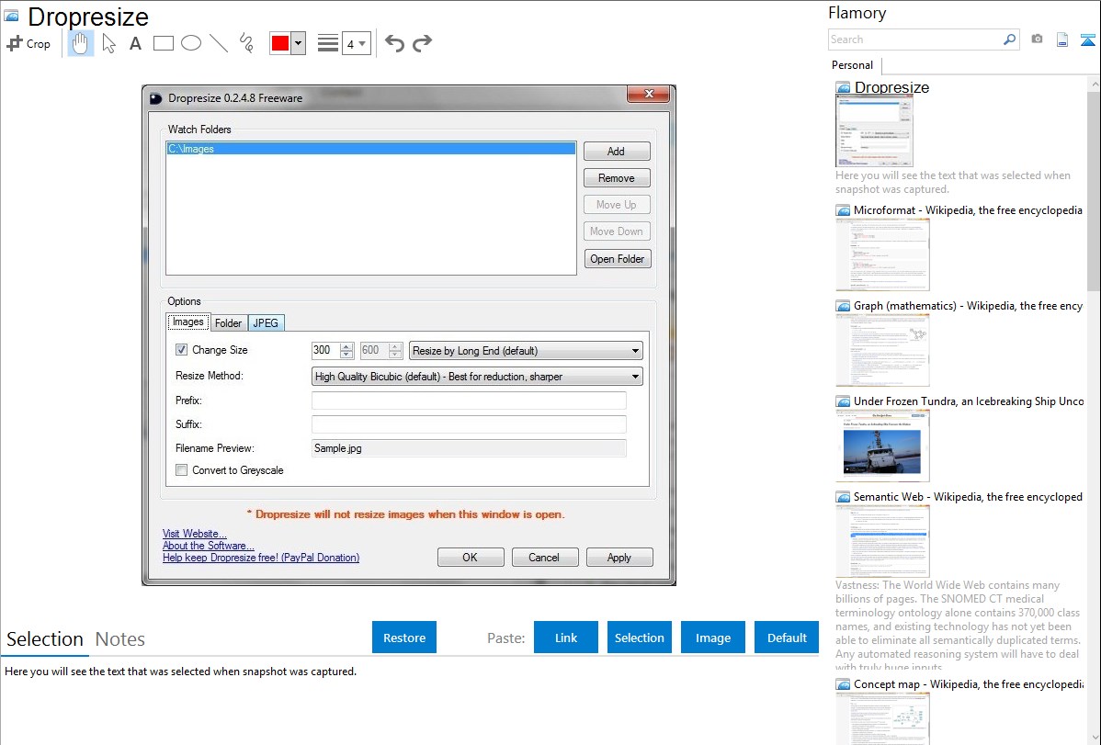Click the icon beside Microformat title
The width and height of the screenshot is (1101, 745).
pos(843,210)
